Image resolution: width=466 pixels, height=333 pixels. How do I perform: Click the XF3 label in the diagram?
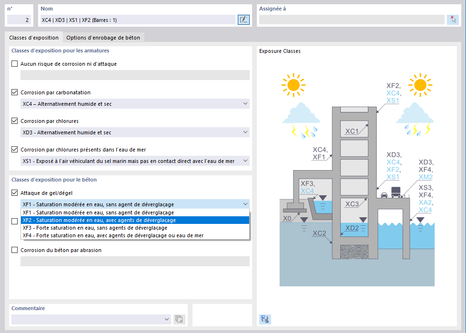click(x=307, y=183)
